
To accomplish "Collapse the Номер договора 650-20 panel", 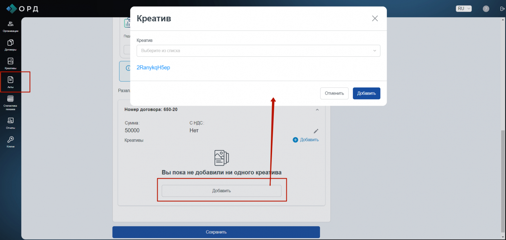I will (317, 110).
